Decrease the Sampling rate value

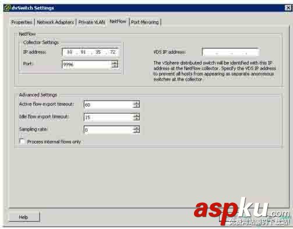pos(136,132)
